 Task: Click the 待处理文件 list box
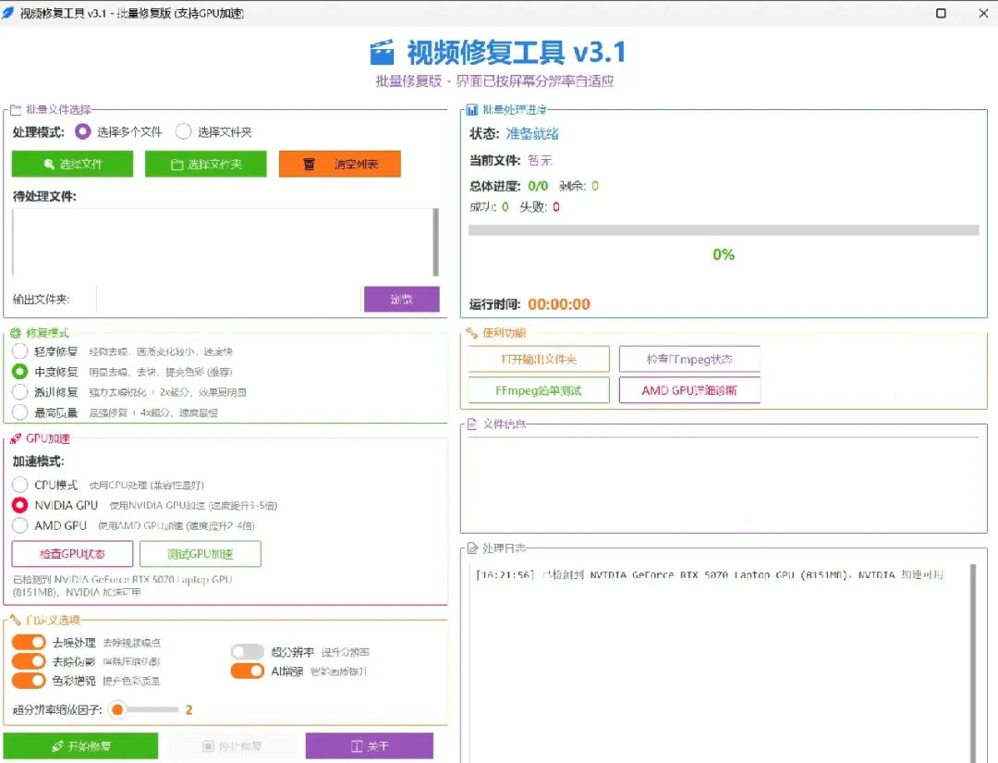(x=222, y=242)
